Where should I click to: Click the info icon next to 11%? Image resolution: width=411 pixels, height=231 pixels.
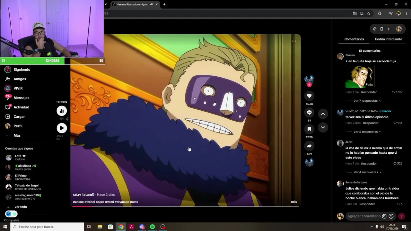click(67, 119)
